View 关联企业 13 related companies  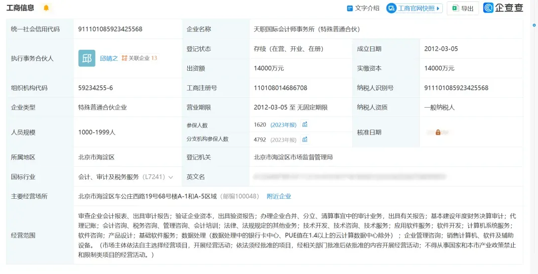pos(139,58)
